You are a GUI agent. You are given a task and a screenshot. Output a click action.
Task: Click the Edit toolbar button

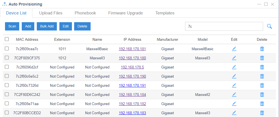[x=65, y=26]
